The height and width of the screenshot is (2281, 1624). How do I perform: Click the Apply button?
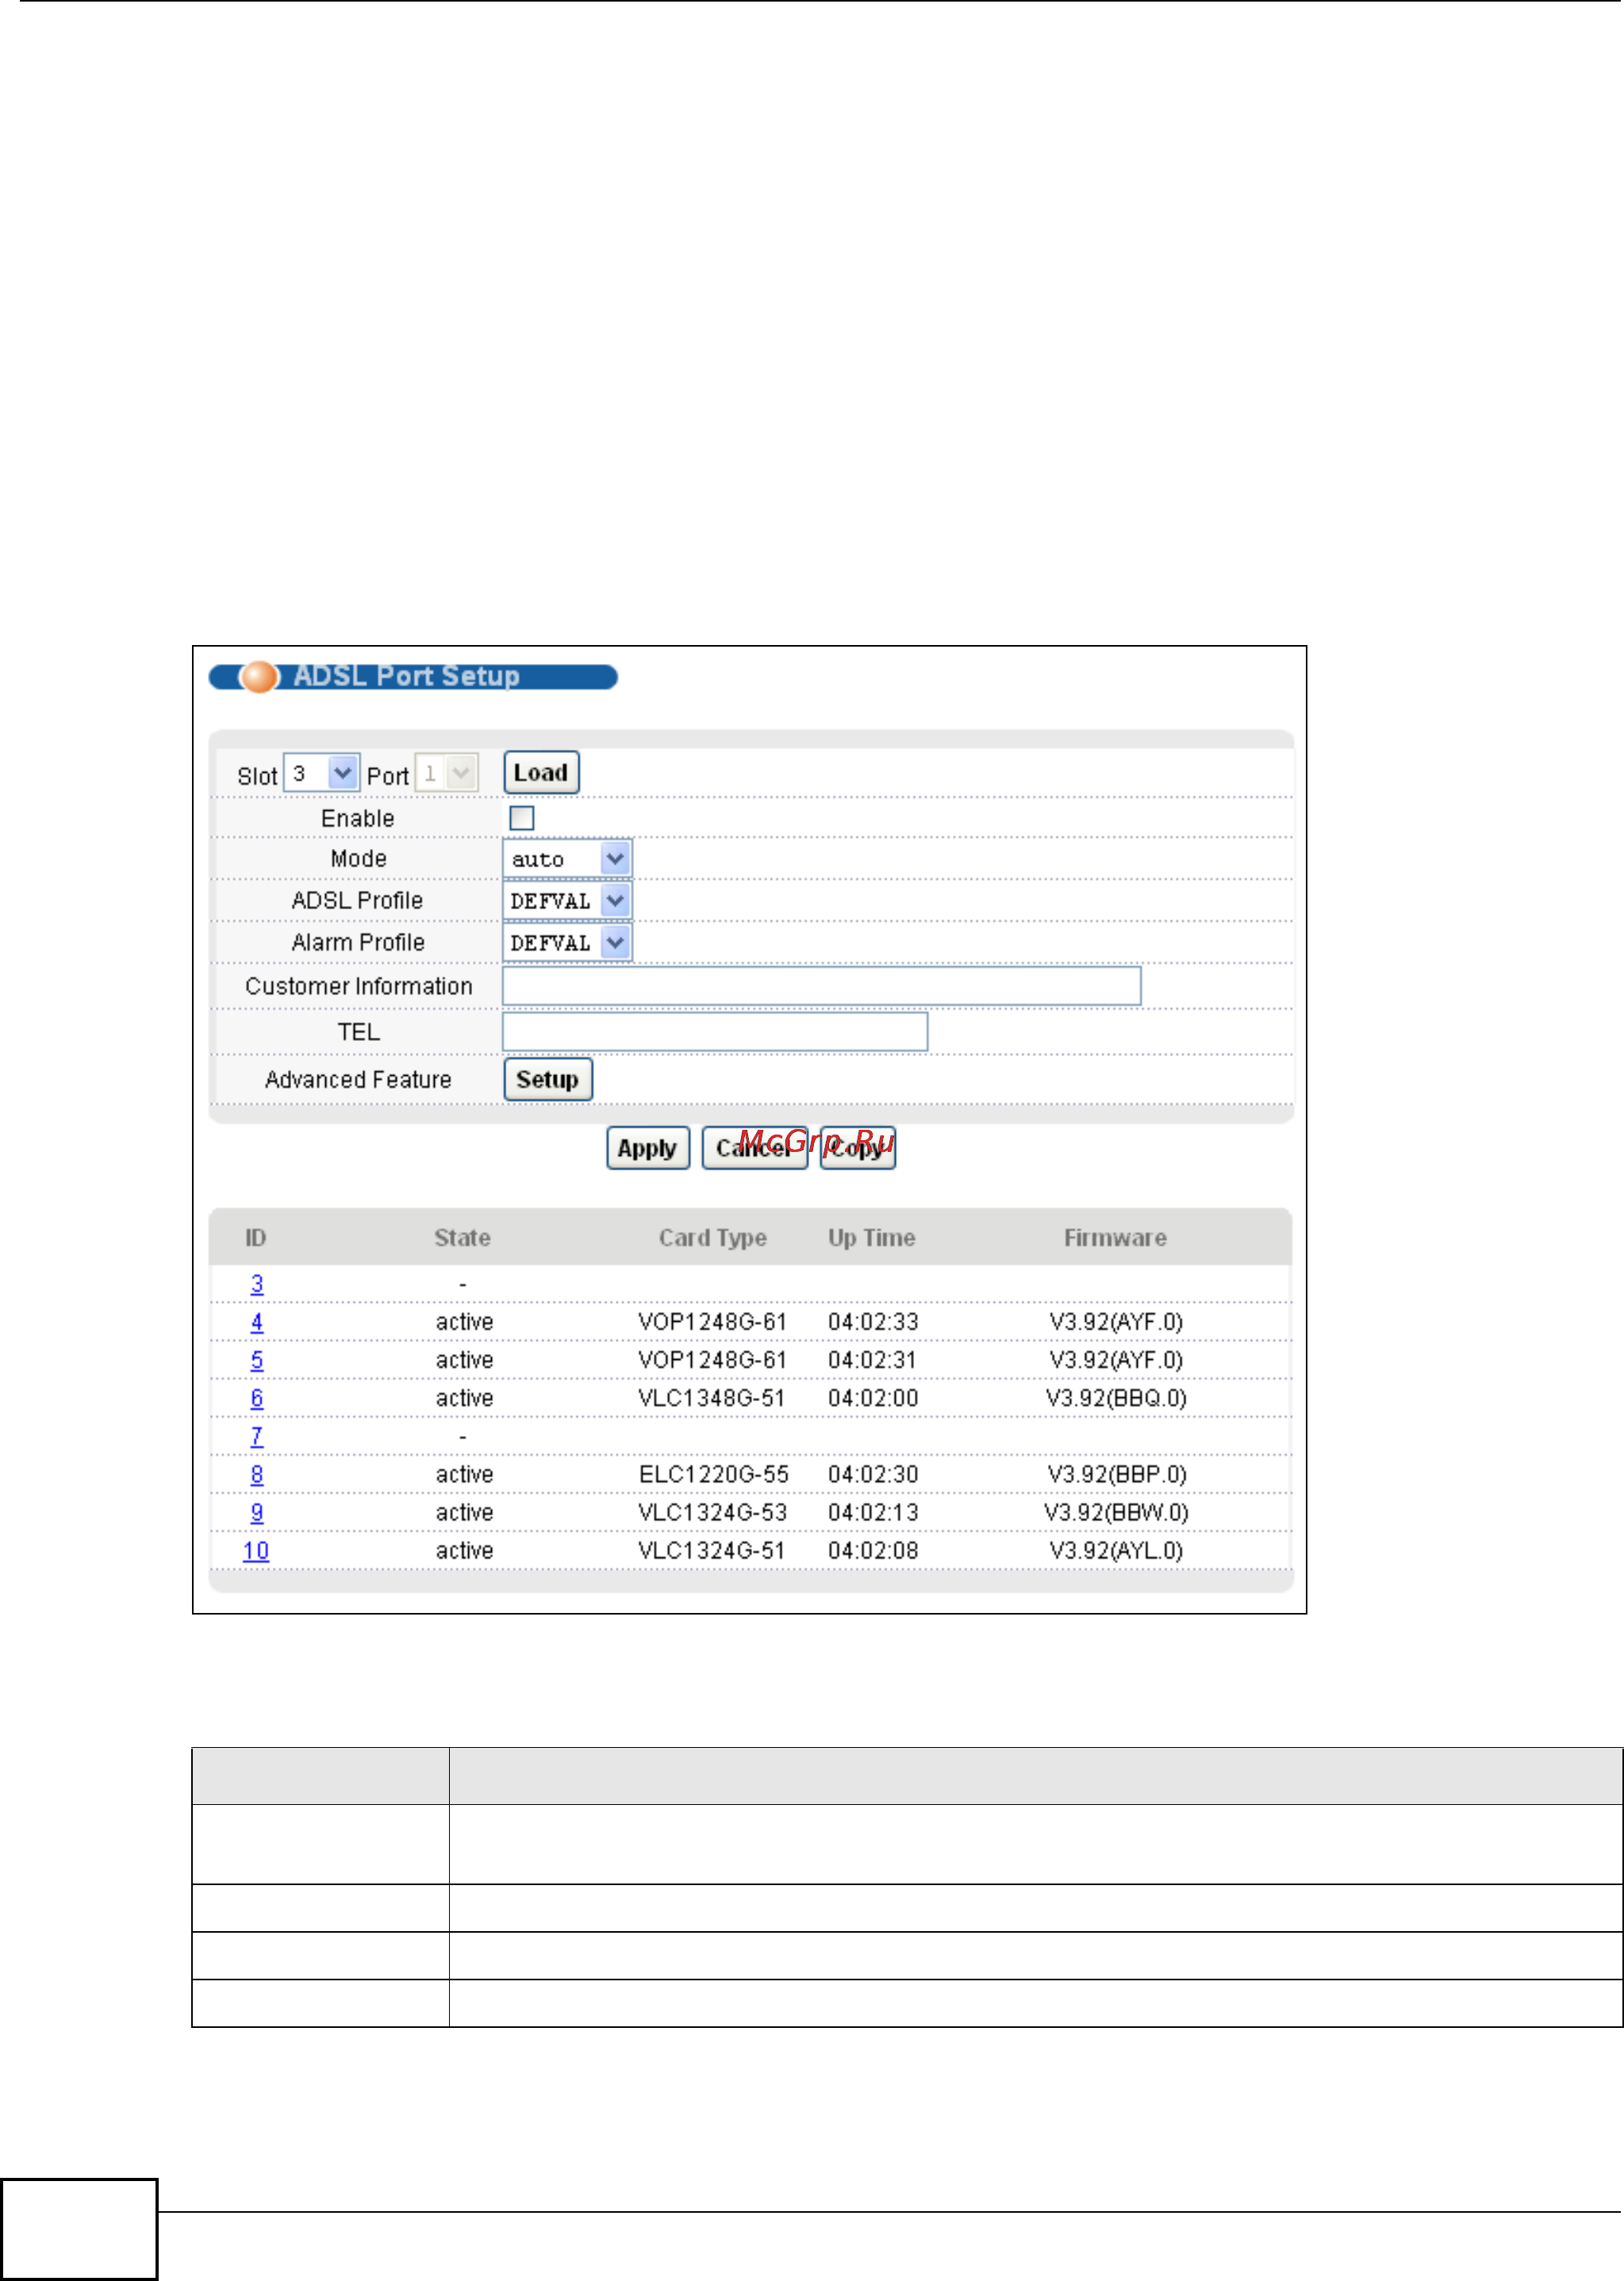point(647,1148)
